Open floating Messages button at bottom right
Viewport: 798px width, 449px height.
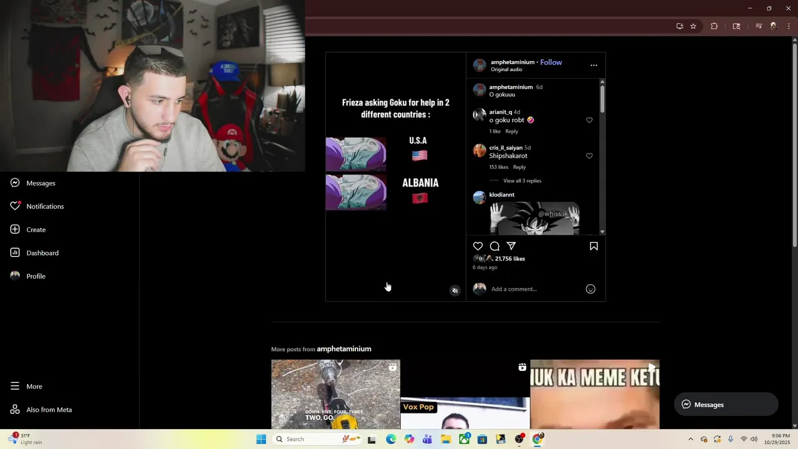pyautogui.click(x=726, y=405)
